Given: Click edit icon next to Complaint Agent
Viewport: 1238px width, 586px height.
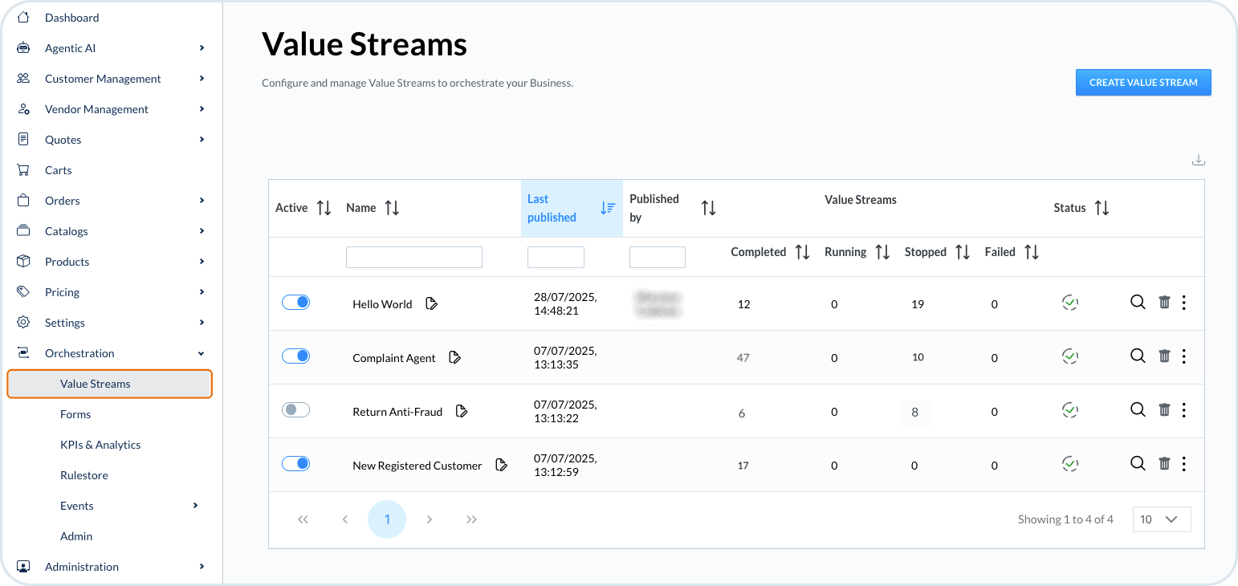Looking at the screenshot, I should 454,357.
